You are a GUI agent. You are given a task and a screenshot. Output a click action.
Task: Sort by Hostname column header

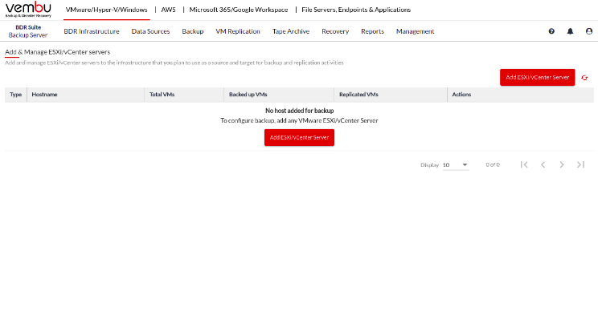(45, 95)
